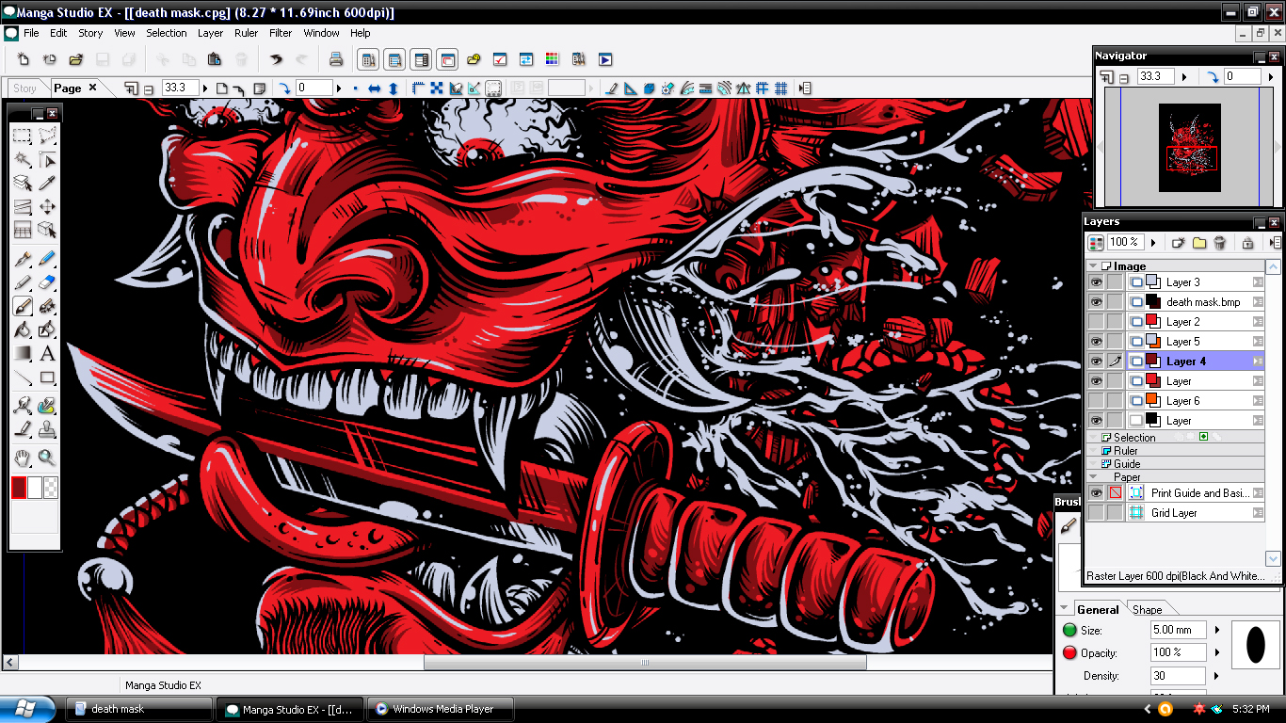Click the page thumbnail in the Navigator
1286x723 pixels.
pyautogui.click(x=1190, y=146)
